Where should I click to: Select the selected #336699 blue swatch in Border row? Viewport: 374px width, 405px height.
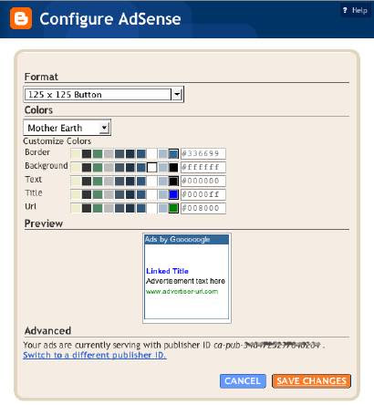click(173, 153)
